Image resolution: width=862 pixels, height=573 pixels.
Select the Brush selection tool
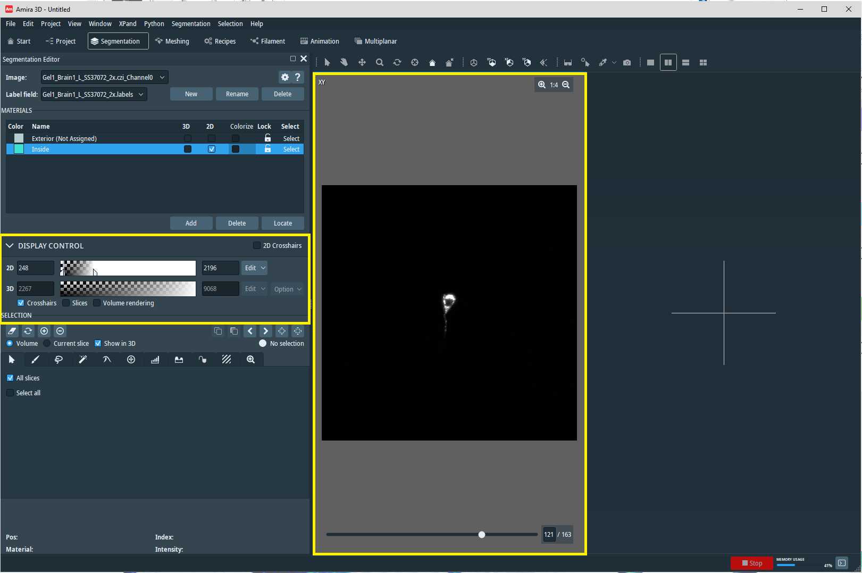coord(35,360)
